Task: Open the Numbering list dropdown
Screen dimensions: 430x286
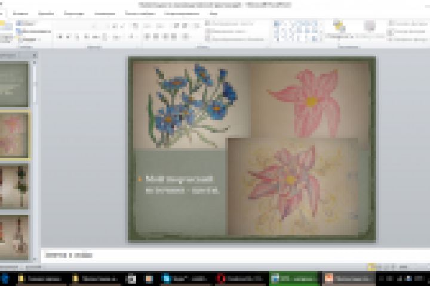Action: pos(161,26)
